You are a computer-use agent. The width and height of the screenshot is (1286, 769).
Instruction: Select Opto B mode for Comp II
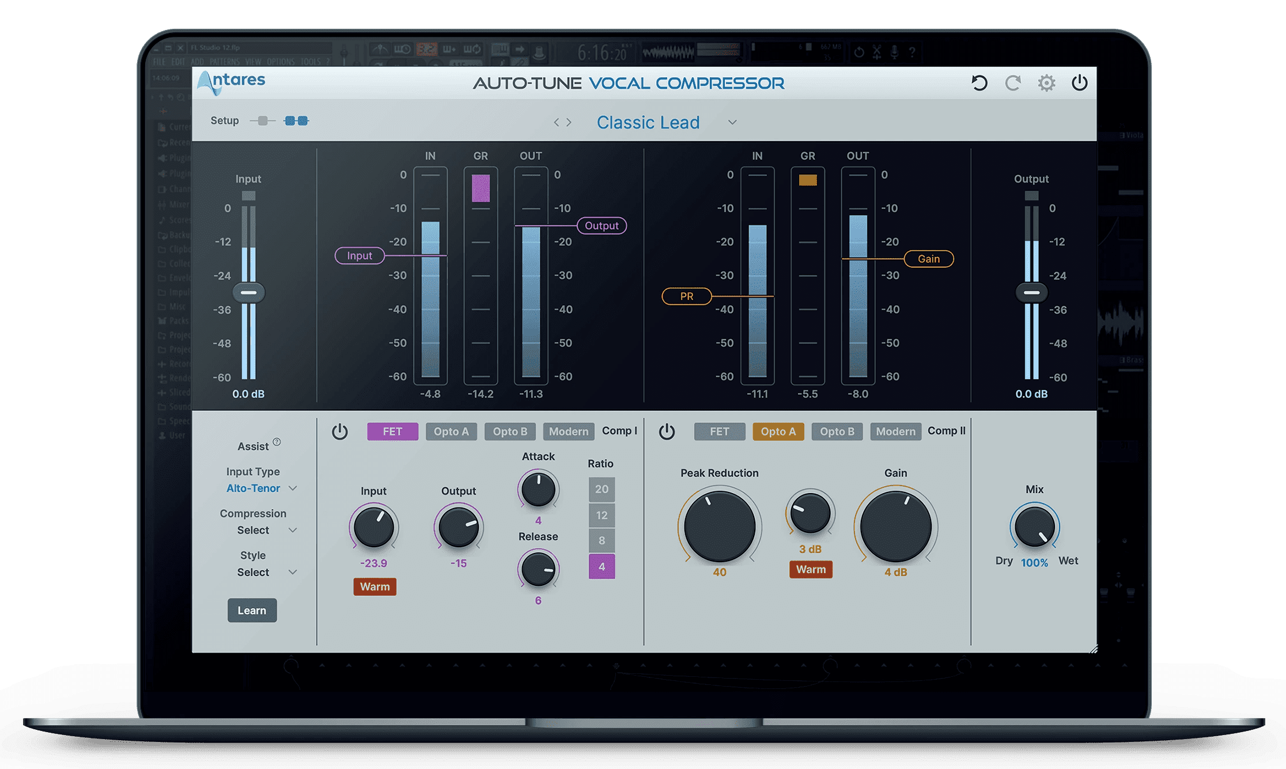tap(837, 431)
